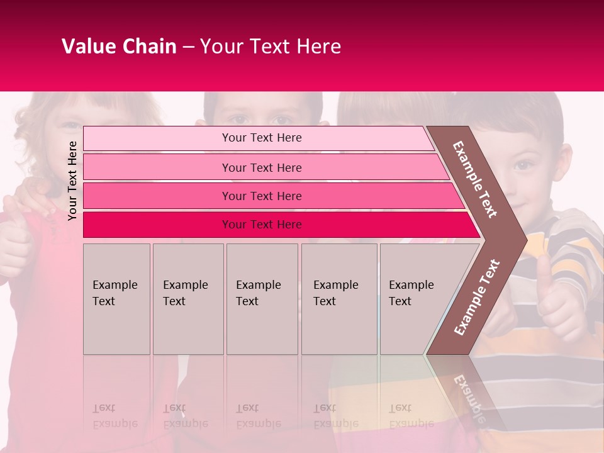Select the second pink 'Your Text Here' bar
This screenshot has height=453, width=604.
(267, 167)
